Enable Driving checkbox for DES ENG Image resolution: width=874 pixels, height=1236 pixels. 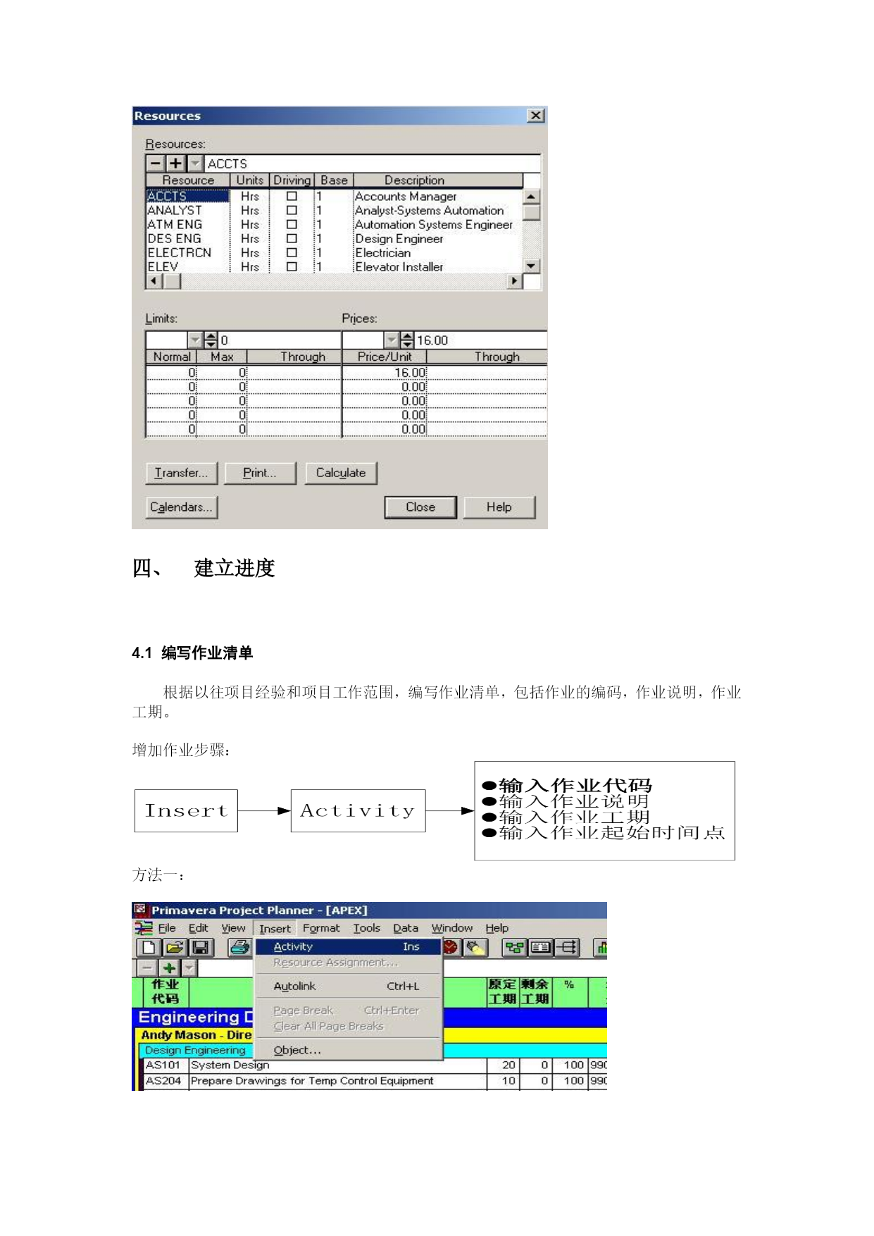click(x=292, y=239)
